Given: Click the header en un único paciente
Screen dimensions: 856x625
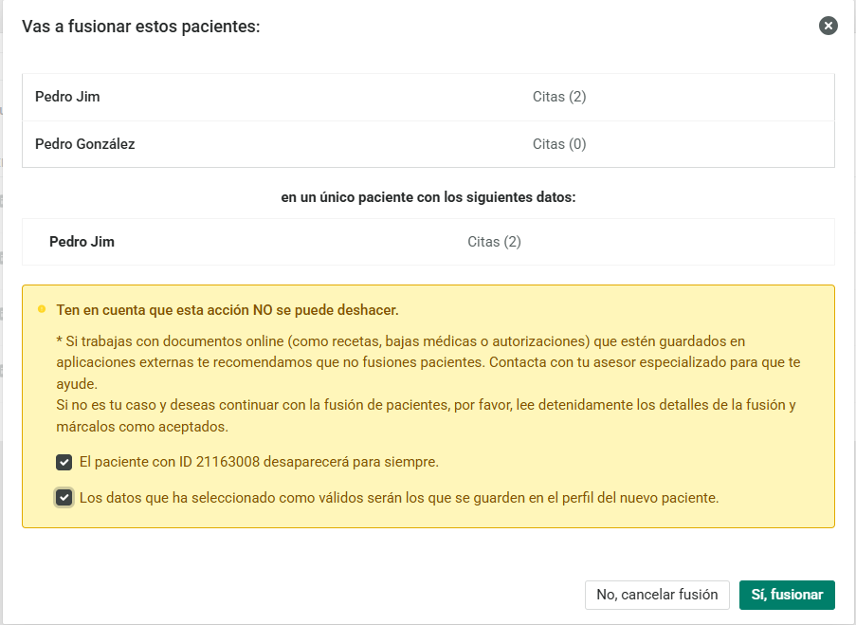Looking at the screenshot, I should click(x=428, y=197).
